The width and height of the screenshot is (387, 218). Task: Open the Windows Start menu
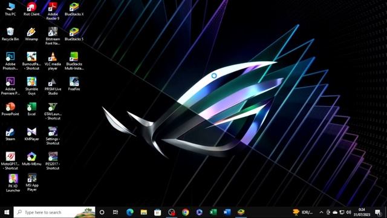pos(7,212)
